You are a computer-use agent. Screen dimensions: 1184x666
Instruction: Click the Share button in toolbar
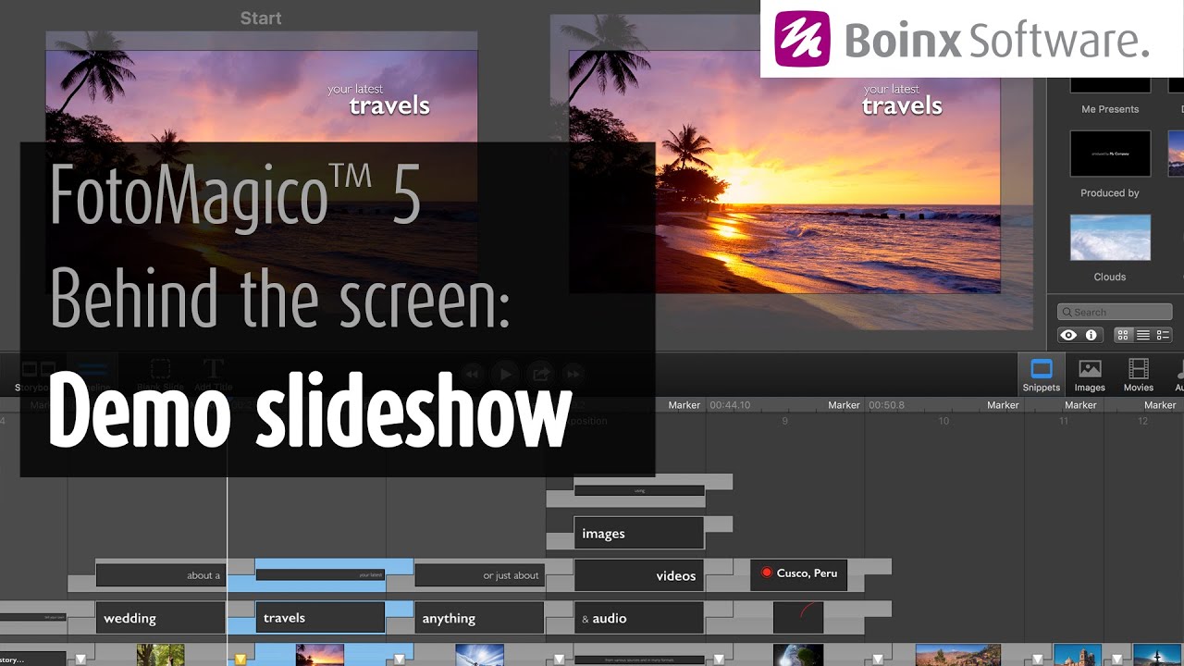[539, 374]
